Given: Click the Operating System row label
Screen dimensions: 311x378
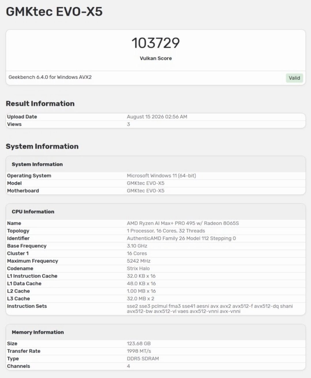Looking at the screenshot, I should click(29, 176).
